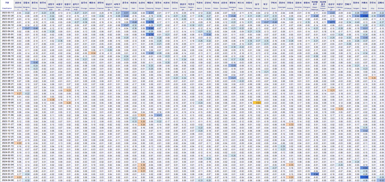Screen dimensions: 385x182
Task: Select the Gunsan column header
Action: coord(208,6)
